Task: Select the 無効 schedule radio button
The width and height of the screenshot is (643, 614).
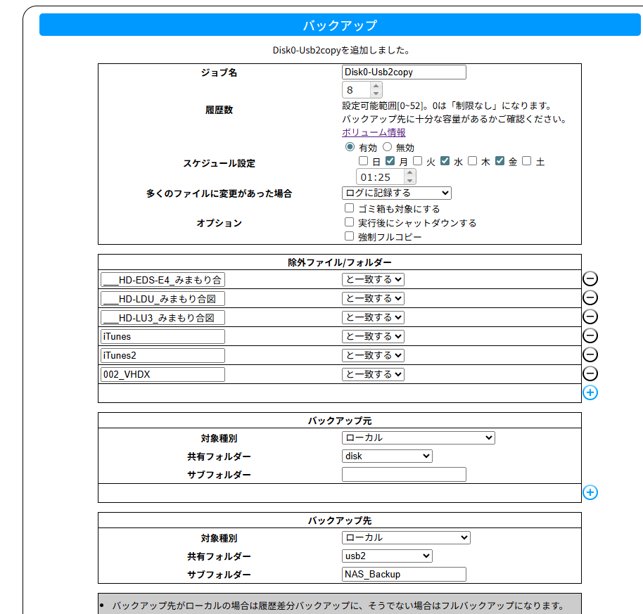Action: (x=387, y=148)
